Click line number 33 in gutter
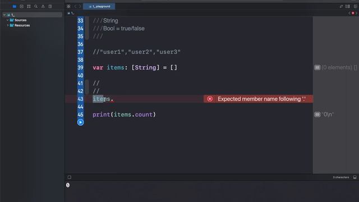 [80, 21]
